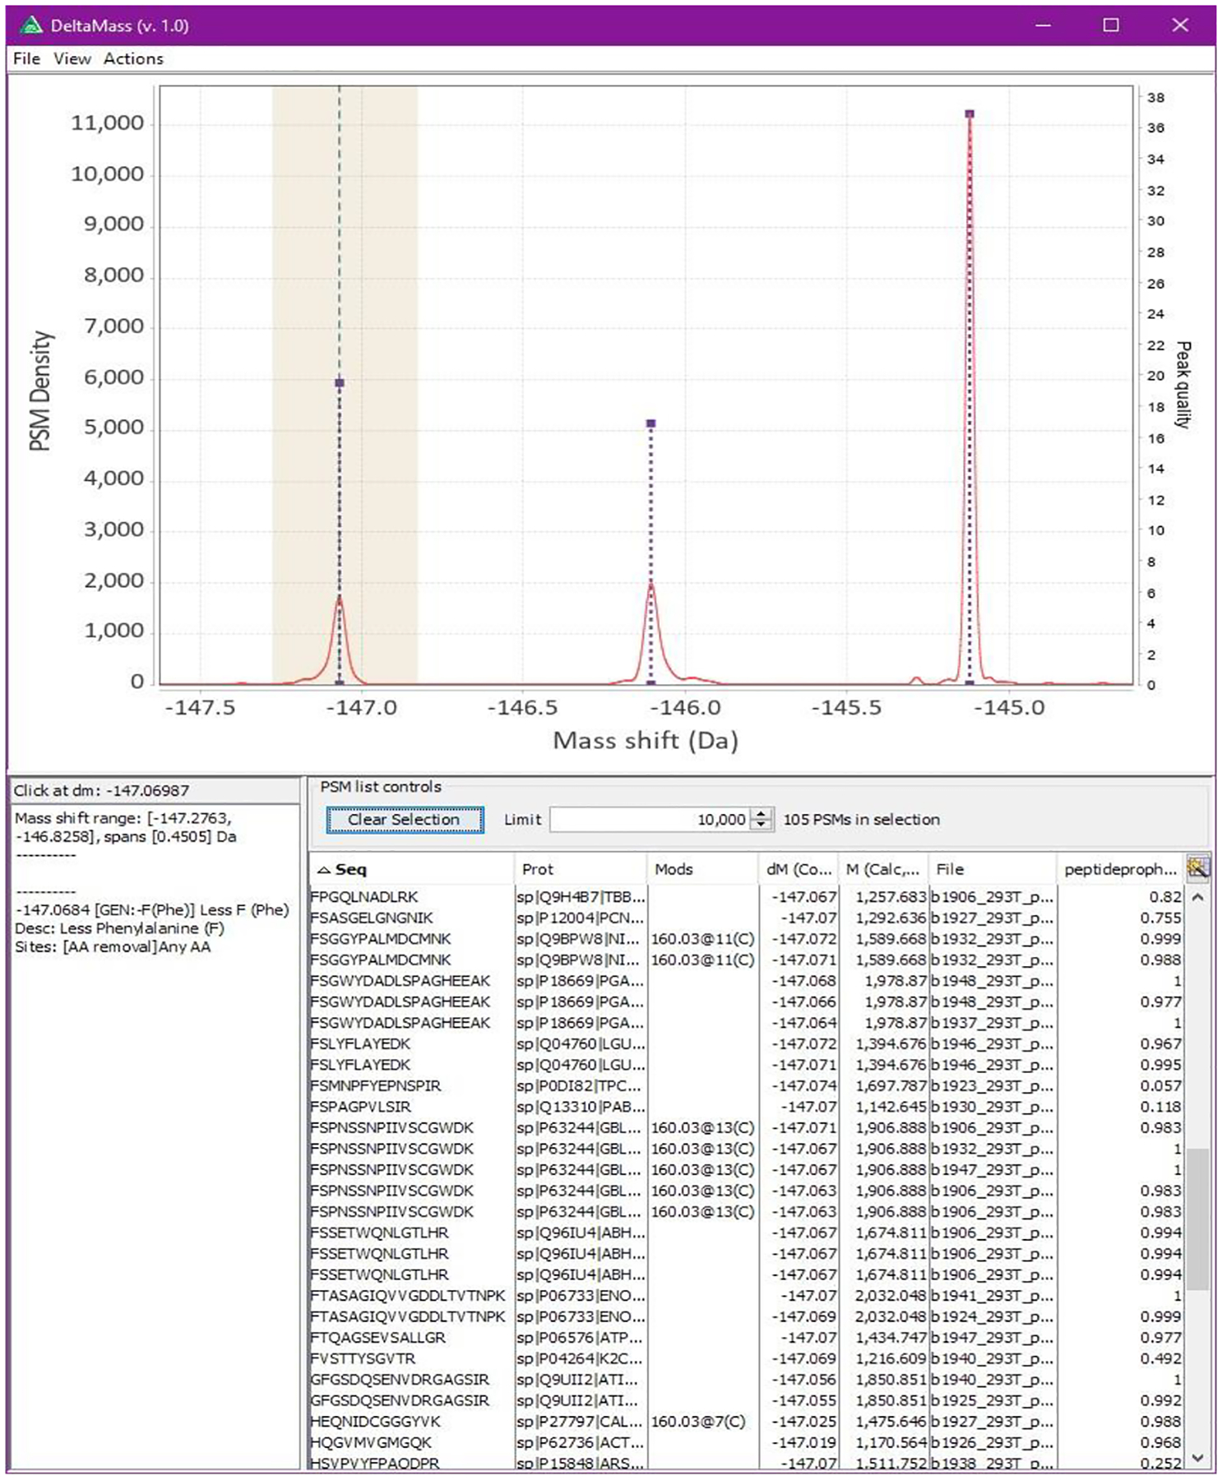Sort by the M (Calc,... column header
1222x1480 pixels.
883,869
